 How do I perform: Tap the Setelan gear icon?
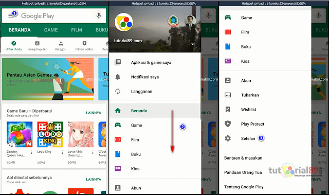(x=228, y=138)
